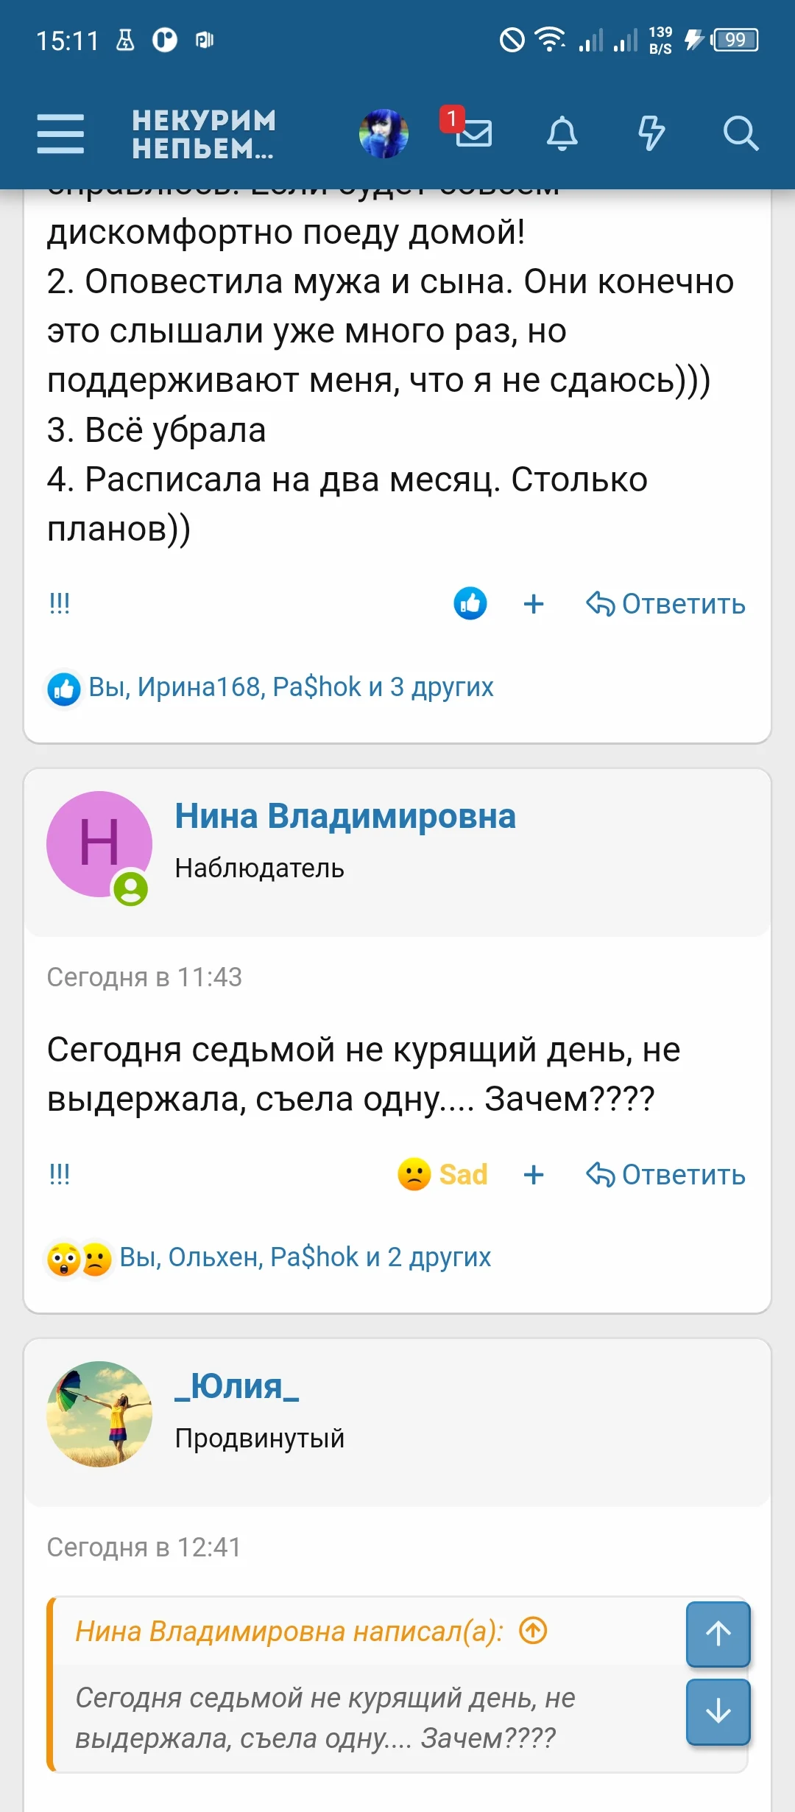Open forum search
Image resolution: width=795 pixels, height=1812 pixels.
click(x=742, y=134)
